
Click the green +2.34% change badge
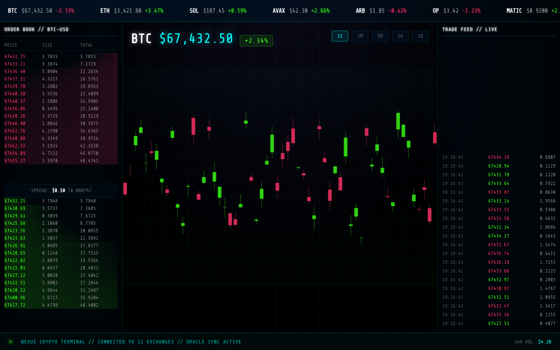[x=256, y=40]
